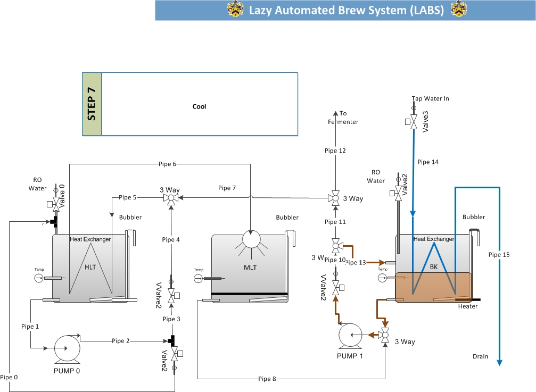Image resolution: width=536 pixels, height=392 pixels.
Task: Click the left crest logo in title banner
Action: (x=235, y=9)
